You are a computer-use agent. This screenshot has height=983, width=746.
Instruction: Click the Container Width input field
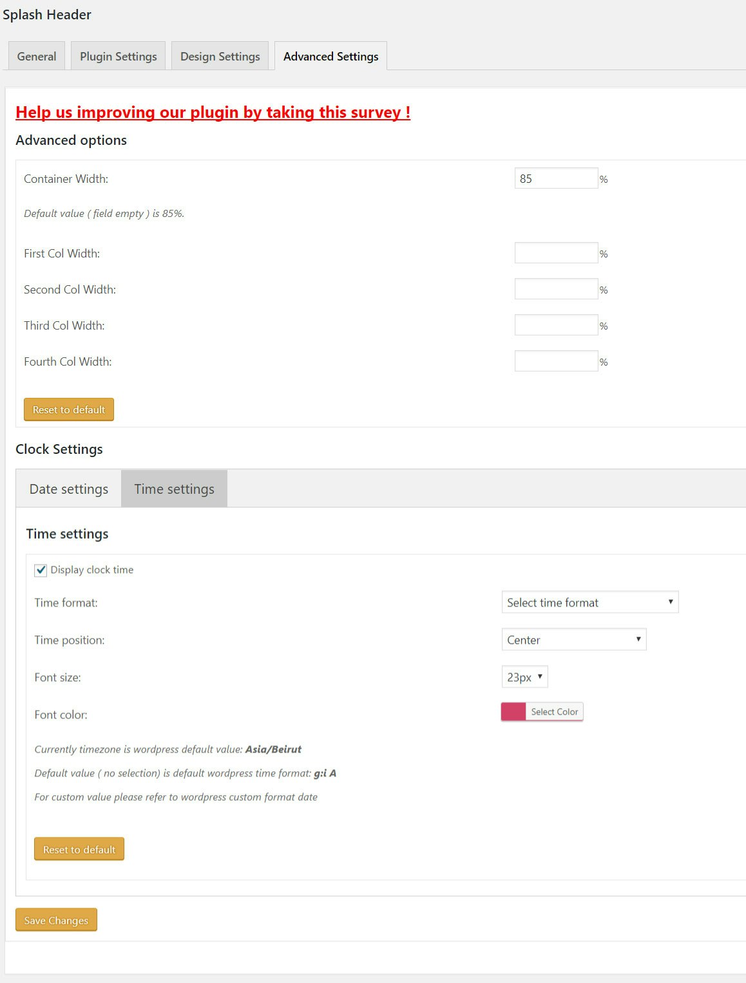pyautogui.click(x=556, y=178)
